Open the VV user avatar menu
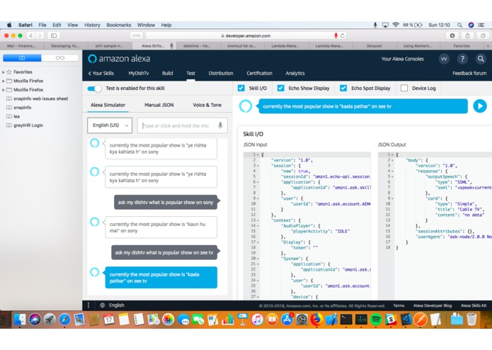This screenshot has height=350, width=492. pos(444,59)
